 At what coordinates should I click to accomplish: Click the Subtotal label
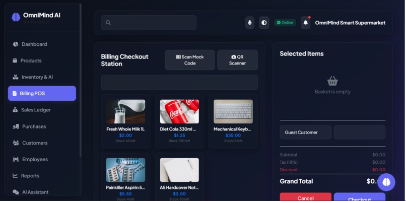pyautogui.click(x=288, y=155)
